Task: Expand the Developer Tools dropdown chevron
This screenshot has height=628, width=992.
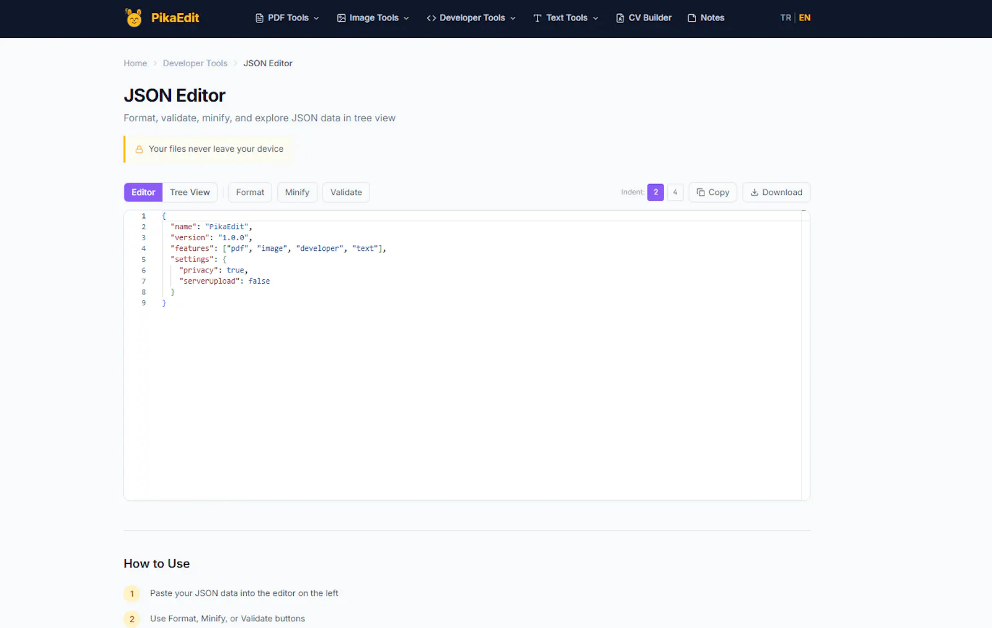Action: (513, 18)
